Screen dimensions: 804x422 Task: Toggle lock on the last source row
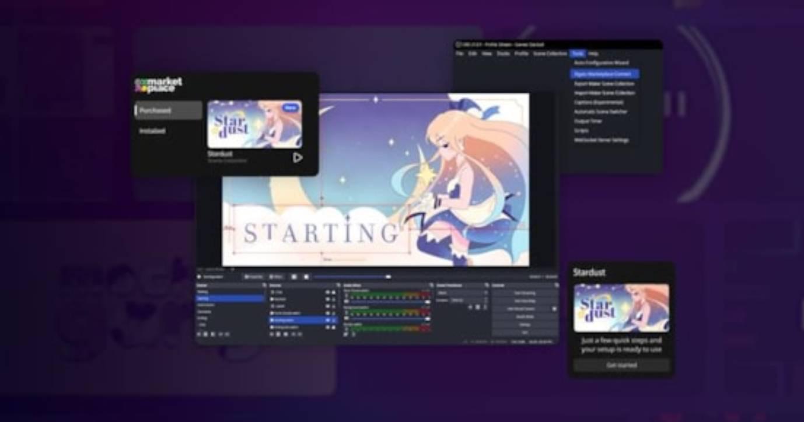point(334,327)
